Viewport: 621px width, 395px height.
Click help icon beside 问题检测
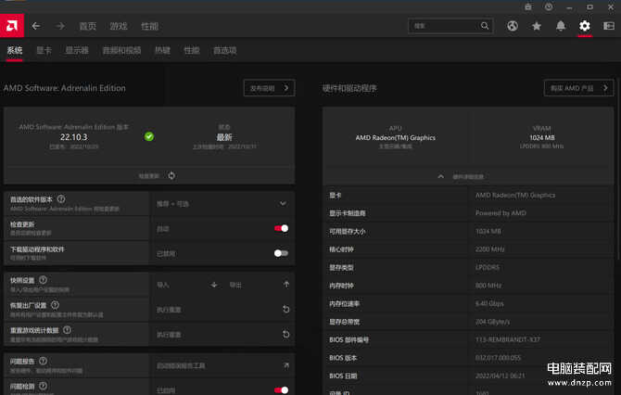coord(43,386)
